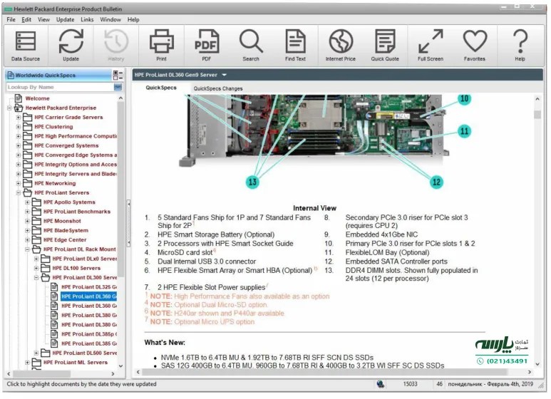The image size is (551, 399).
Task: Click the Worldwide QuickSpecs document icon
Action: (x=11, y=75)
